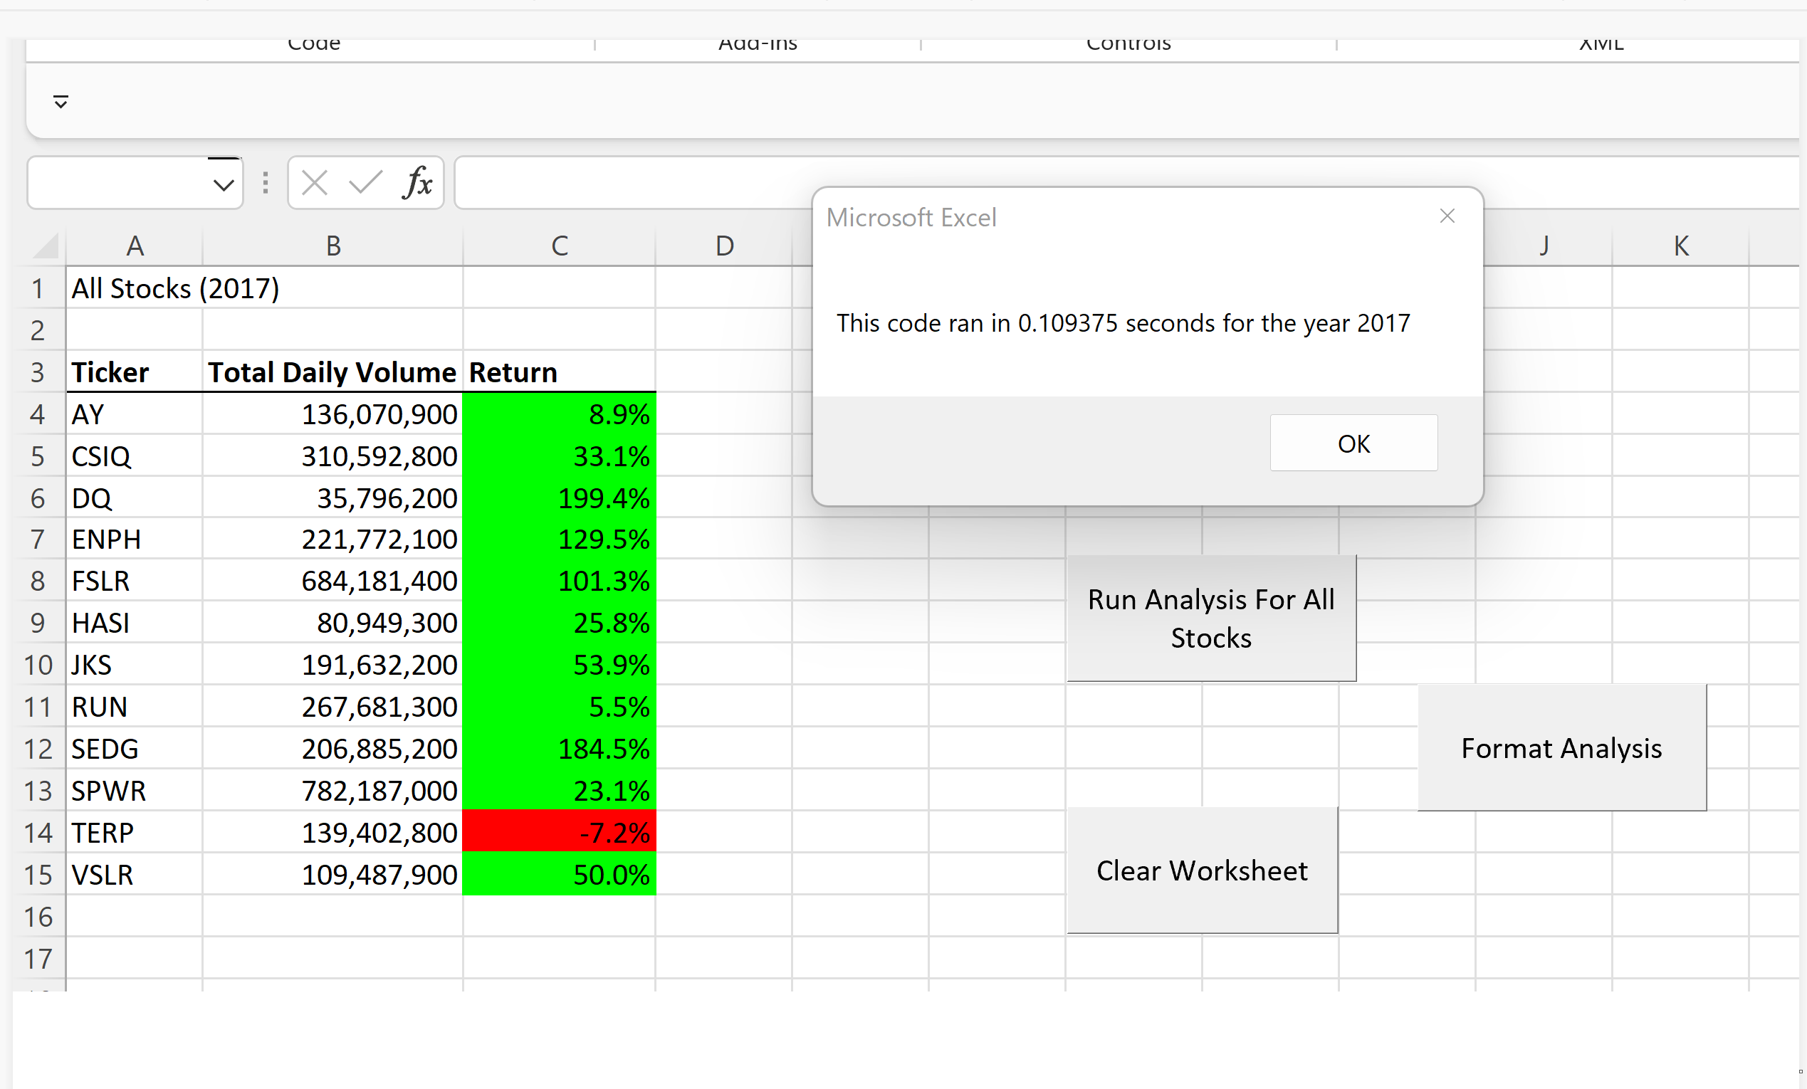Select all cells using the corner triangle
The width and height of the screenshot is (1807, 1089).
point(44,246)
